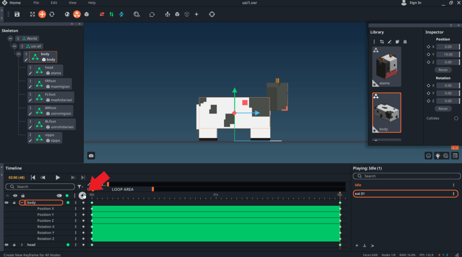Click the Library crop icon

click(382, 42)
